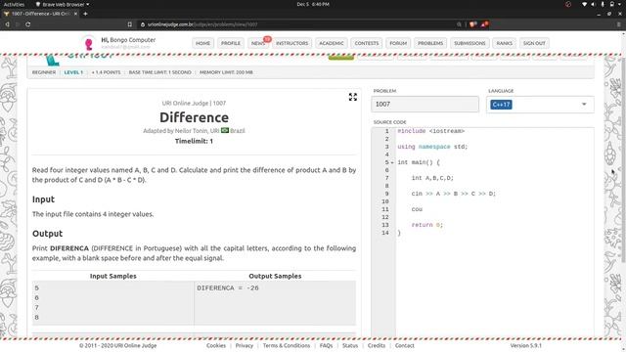Click the BEGINNER category label

tap(44, 72)
